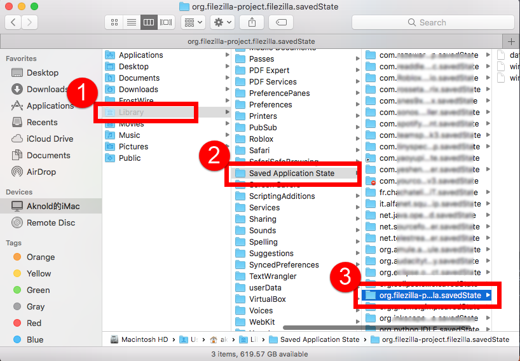The image size is (520, 361).
Task: Click the Share button in toolbar
Action: (x=252, y=22)
